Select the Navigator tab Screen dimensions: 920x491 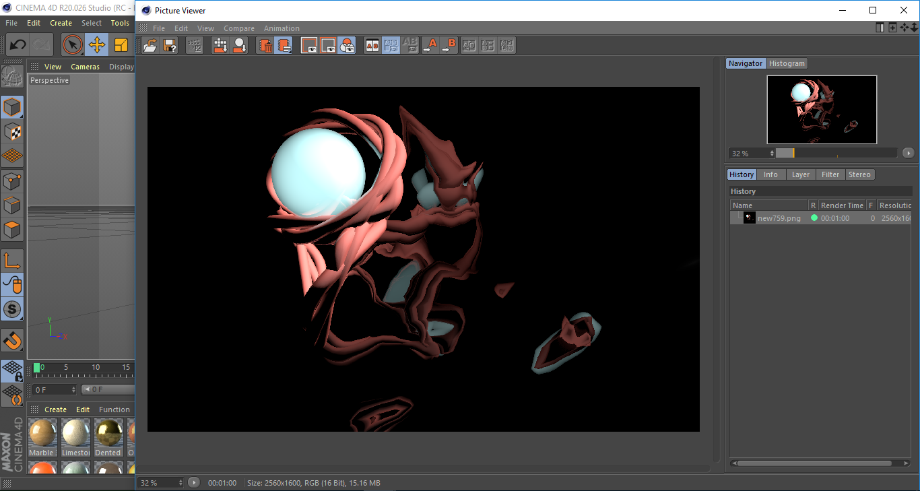click(746, 63)
